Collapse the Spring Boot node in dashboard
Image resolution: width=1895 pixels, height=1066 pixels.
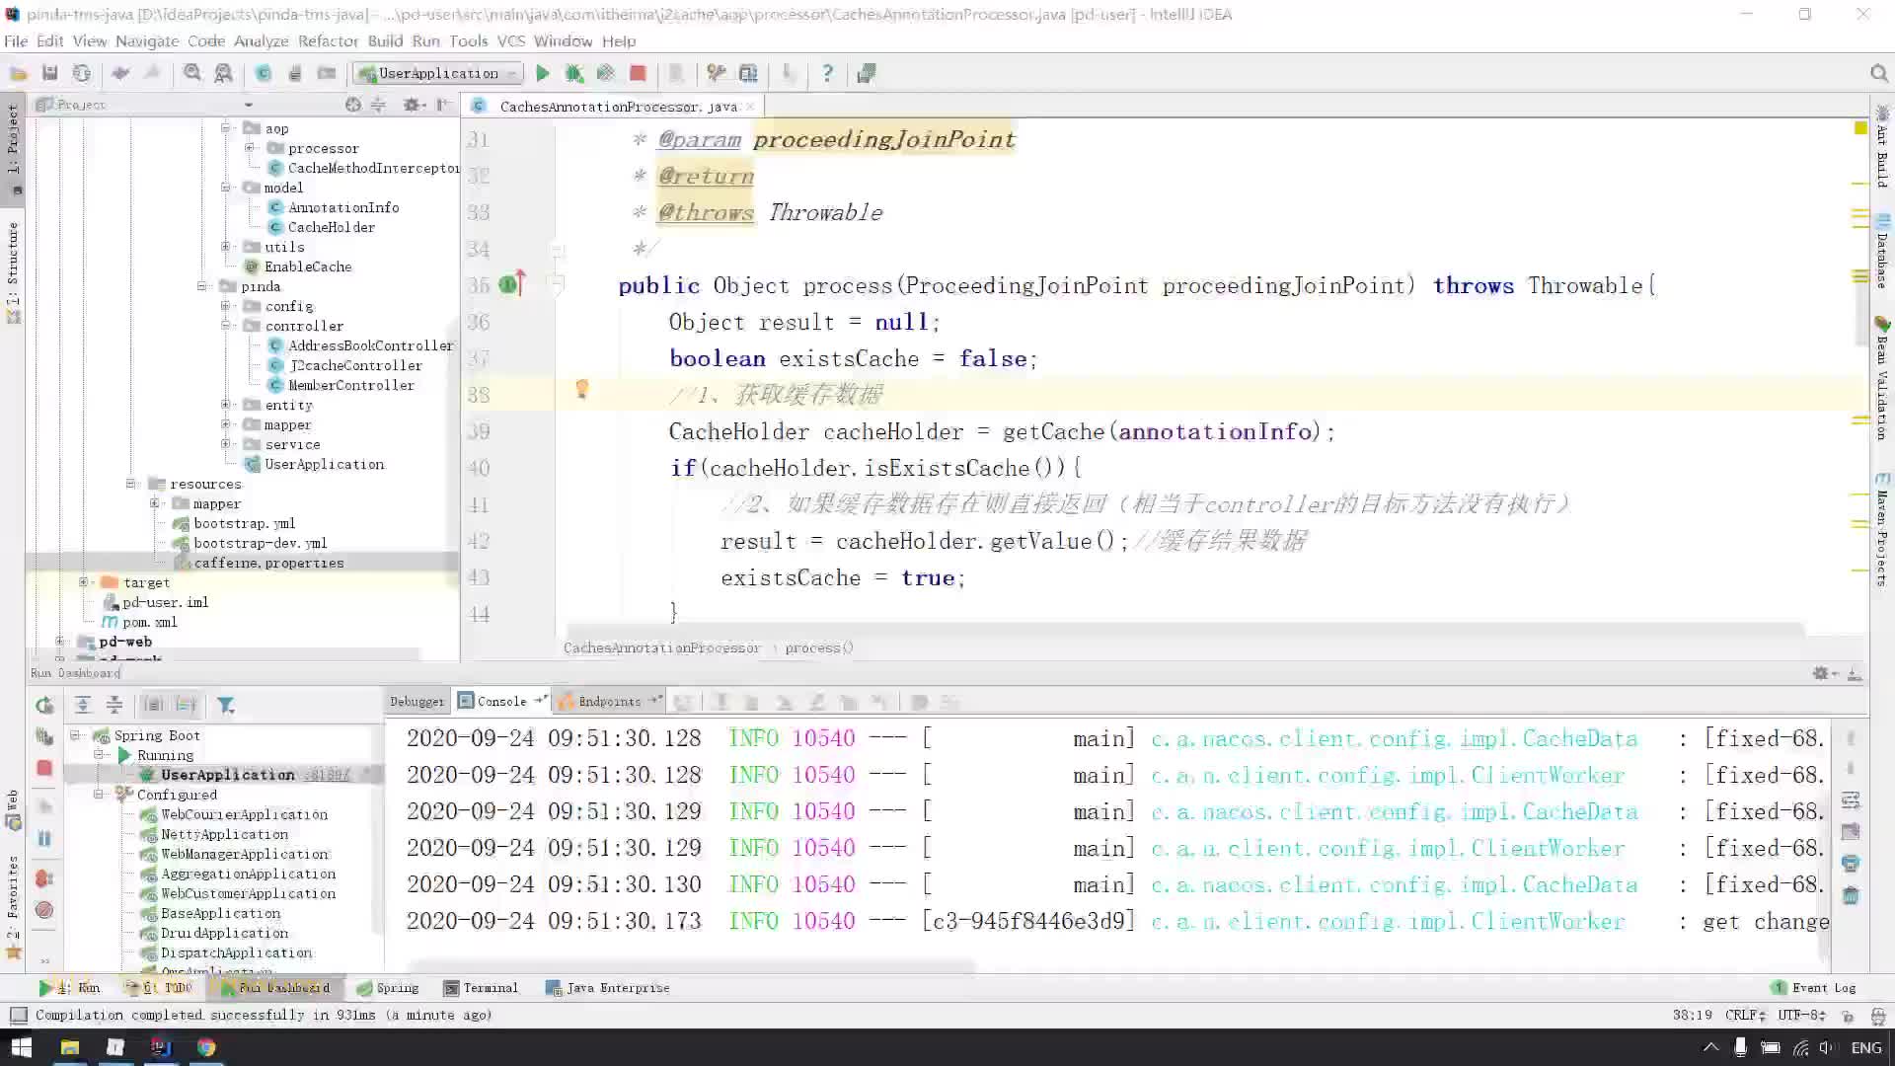coord(75,735)
